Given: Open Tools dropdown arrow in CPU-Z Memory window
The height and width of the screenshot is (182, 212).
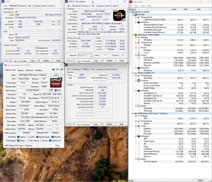Looking at the screenshot, I should pyautogui.click(x=102, y=124).
